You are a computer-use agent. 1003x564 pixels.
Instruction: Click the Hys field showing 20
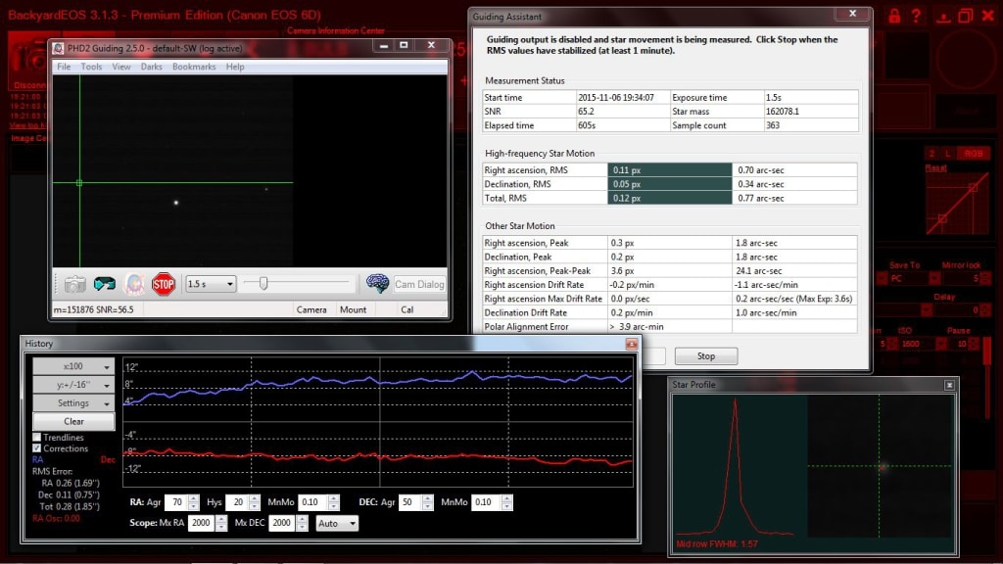click(237, 502)
